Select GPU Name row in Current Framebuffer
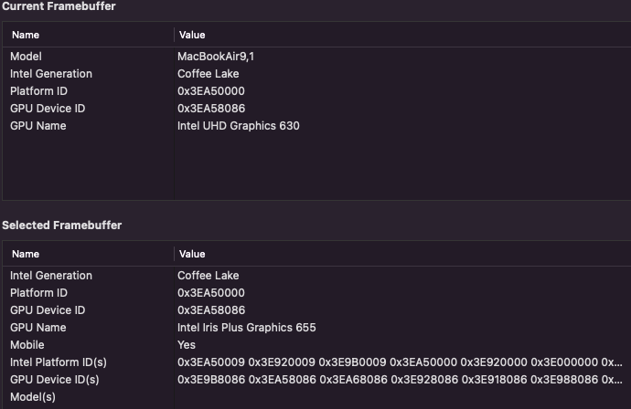631x409 pixels. pyautogui.click(x=317, y=125)
